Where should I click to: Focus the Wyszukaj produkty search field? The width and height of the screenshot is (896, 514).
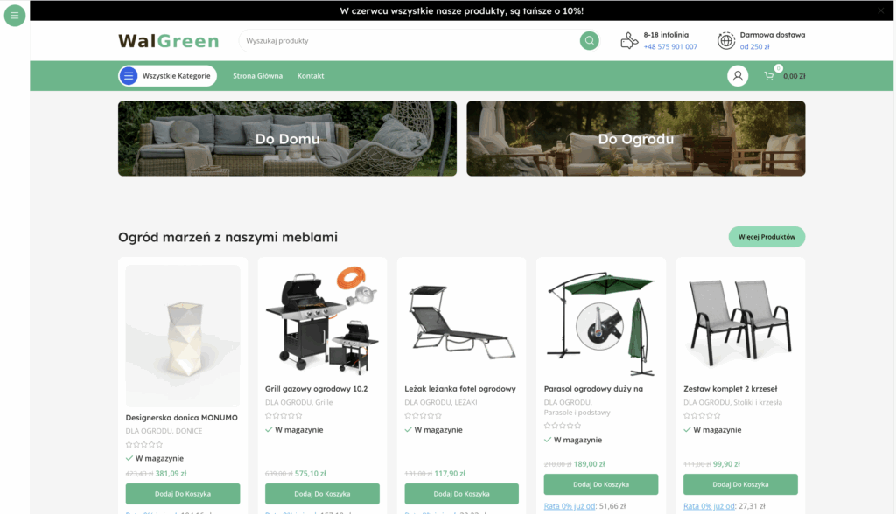[409, 40]
